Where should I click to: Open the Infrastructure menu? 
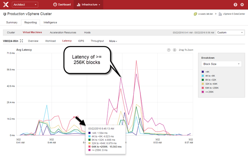click(x=88, y=5)
